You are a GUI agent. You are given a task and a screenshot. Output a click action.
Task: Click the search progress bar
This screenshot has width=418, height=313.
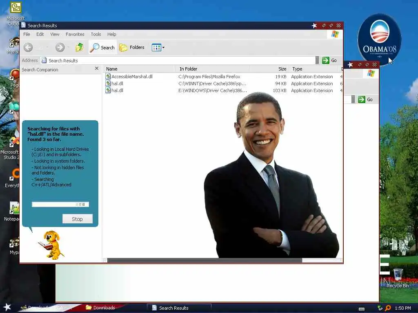coord(60,205)
